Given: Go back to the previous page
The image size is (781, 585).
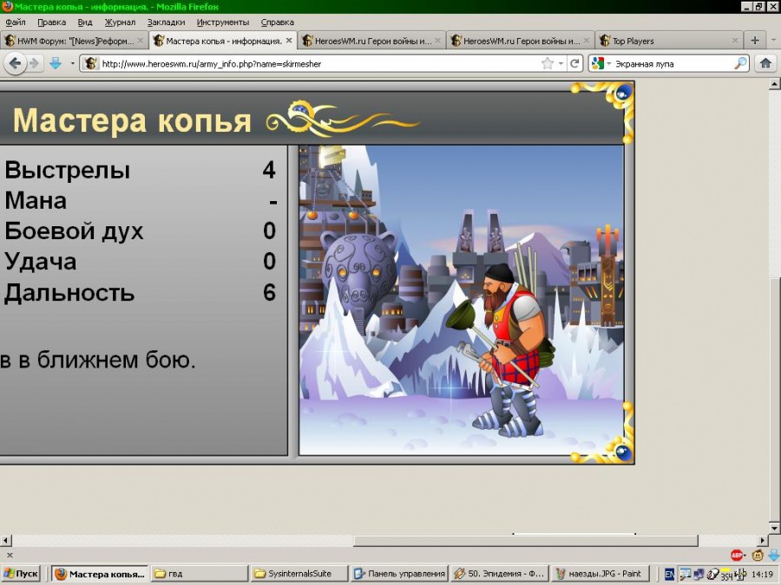Looking at the screenshot, I should tap(16, 63).
